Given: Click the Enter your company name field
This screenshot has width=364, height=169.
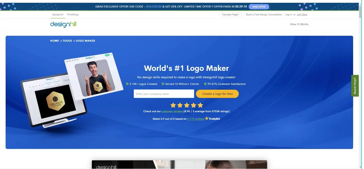Looking at the screenshot, I should click(163, 94).
